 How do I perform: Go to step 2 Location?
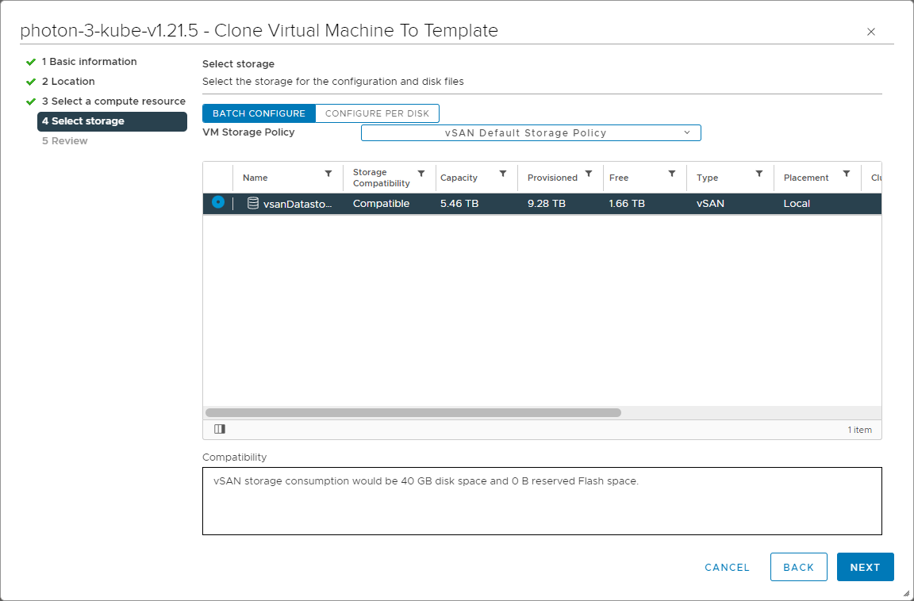[68, 82]
